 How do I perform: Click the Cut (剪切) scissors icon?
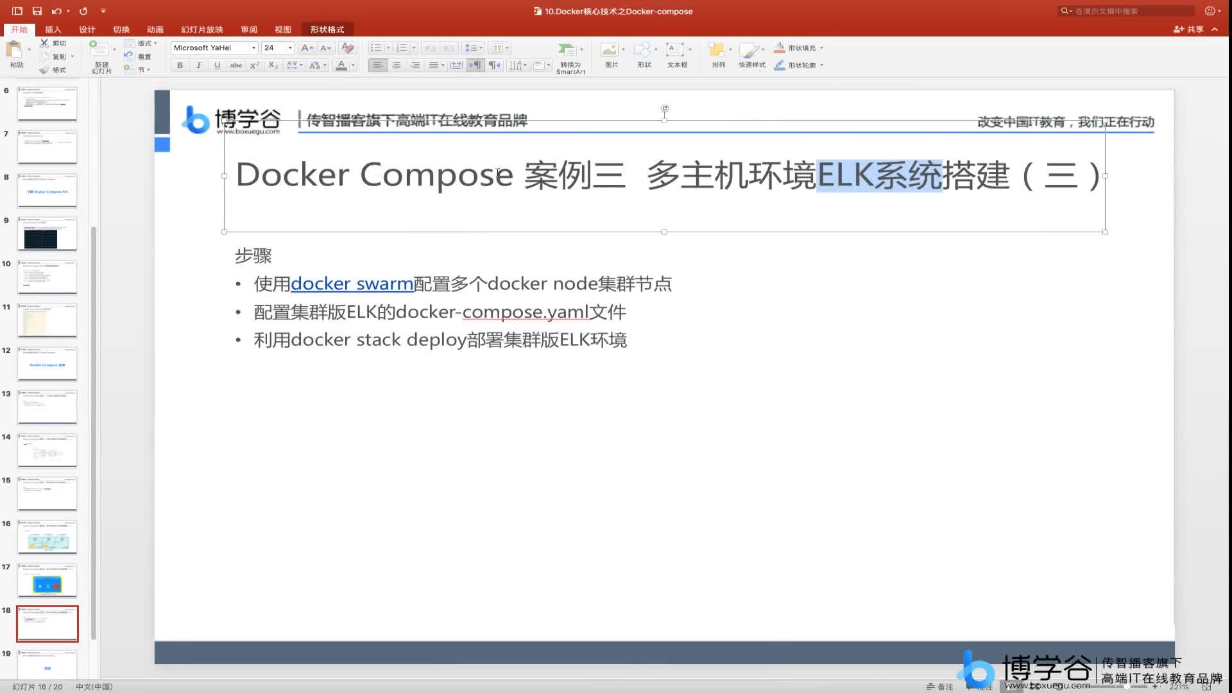pyautogui.click(x=44, y=43)
